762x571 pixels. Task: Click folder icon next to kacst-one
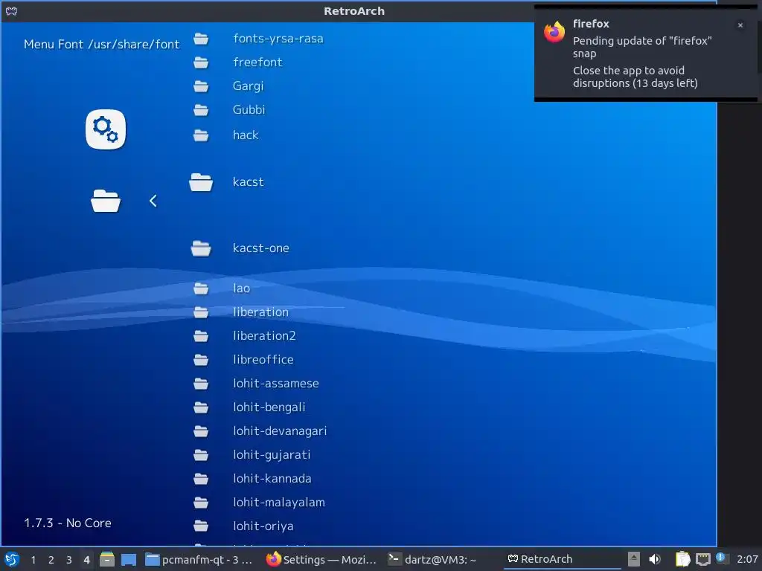201,248
